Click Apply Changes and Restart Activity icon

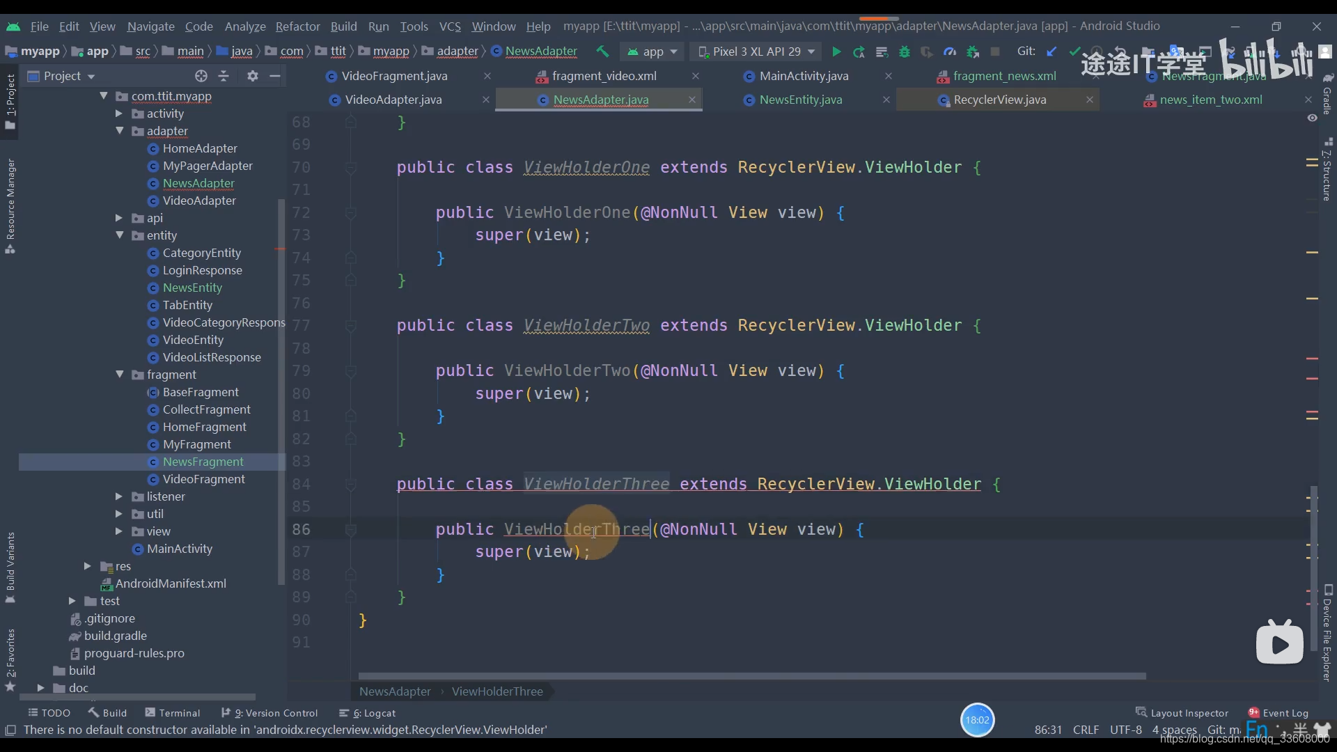859,52
